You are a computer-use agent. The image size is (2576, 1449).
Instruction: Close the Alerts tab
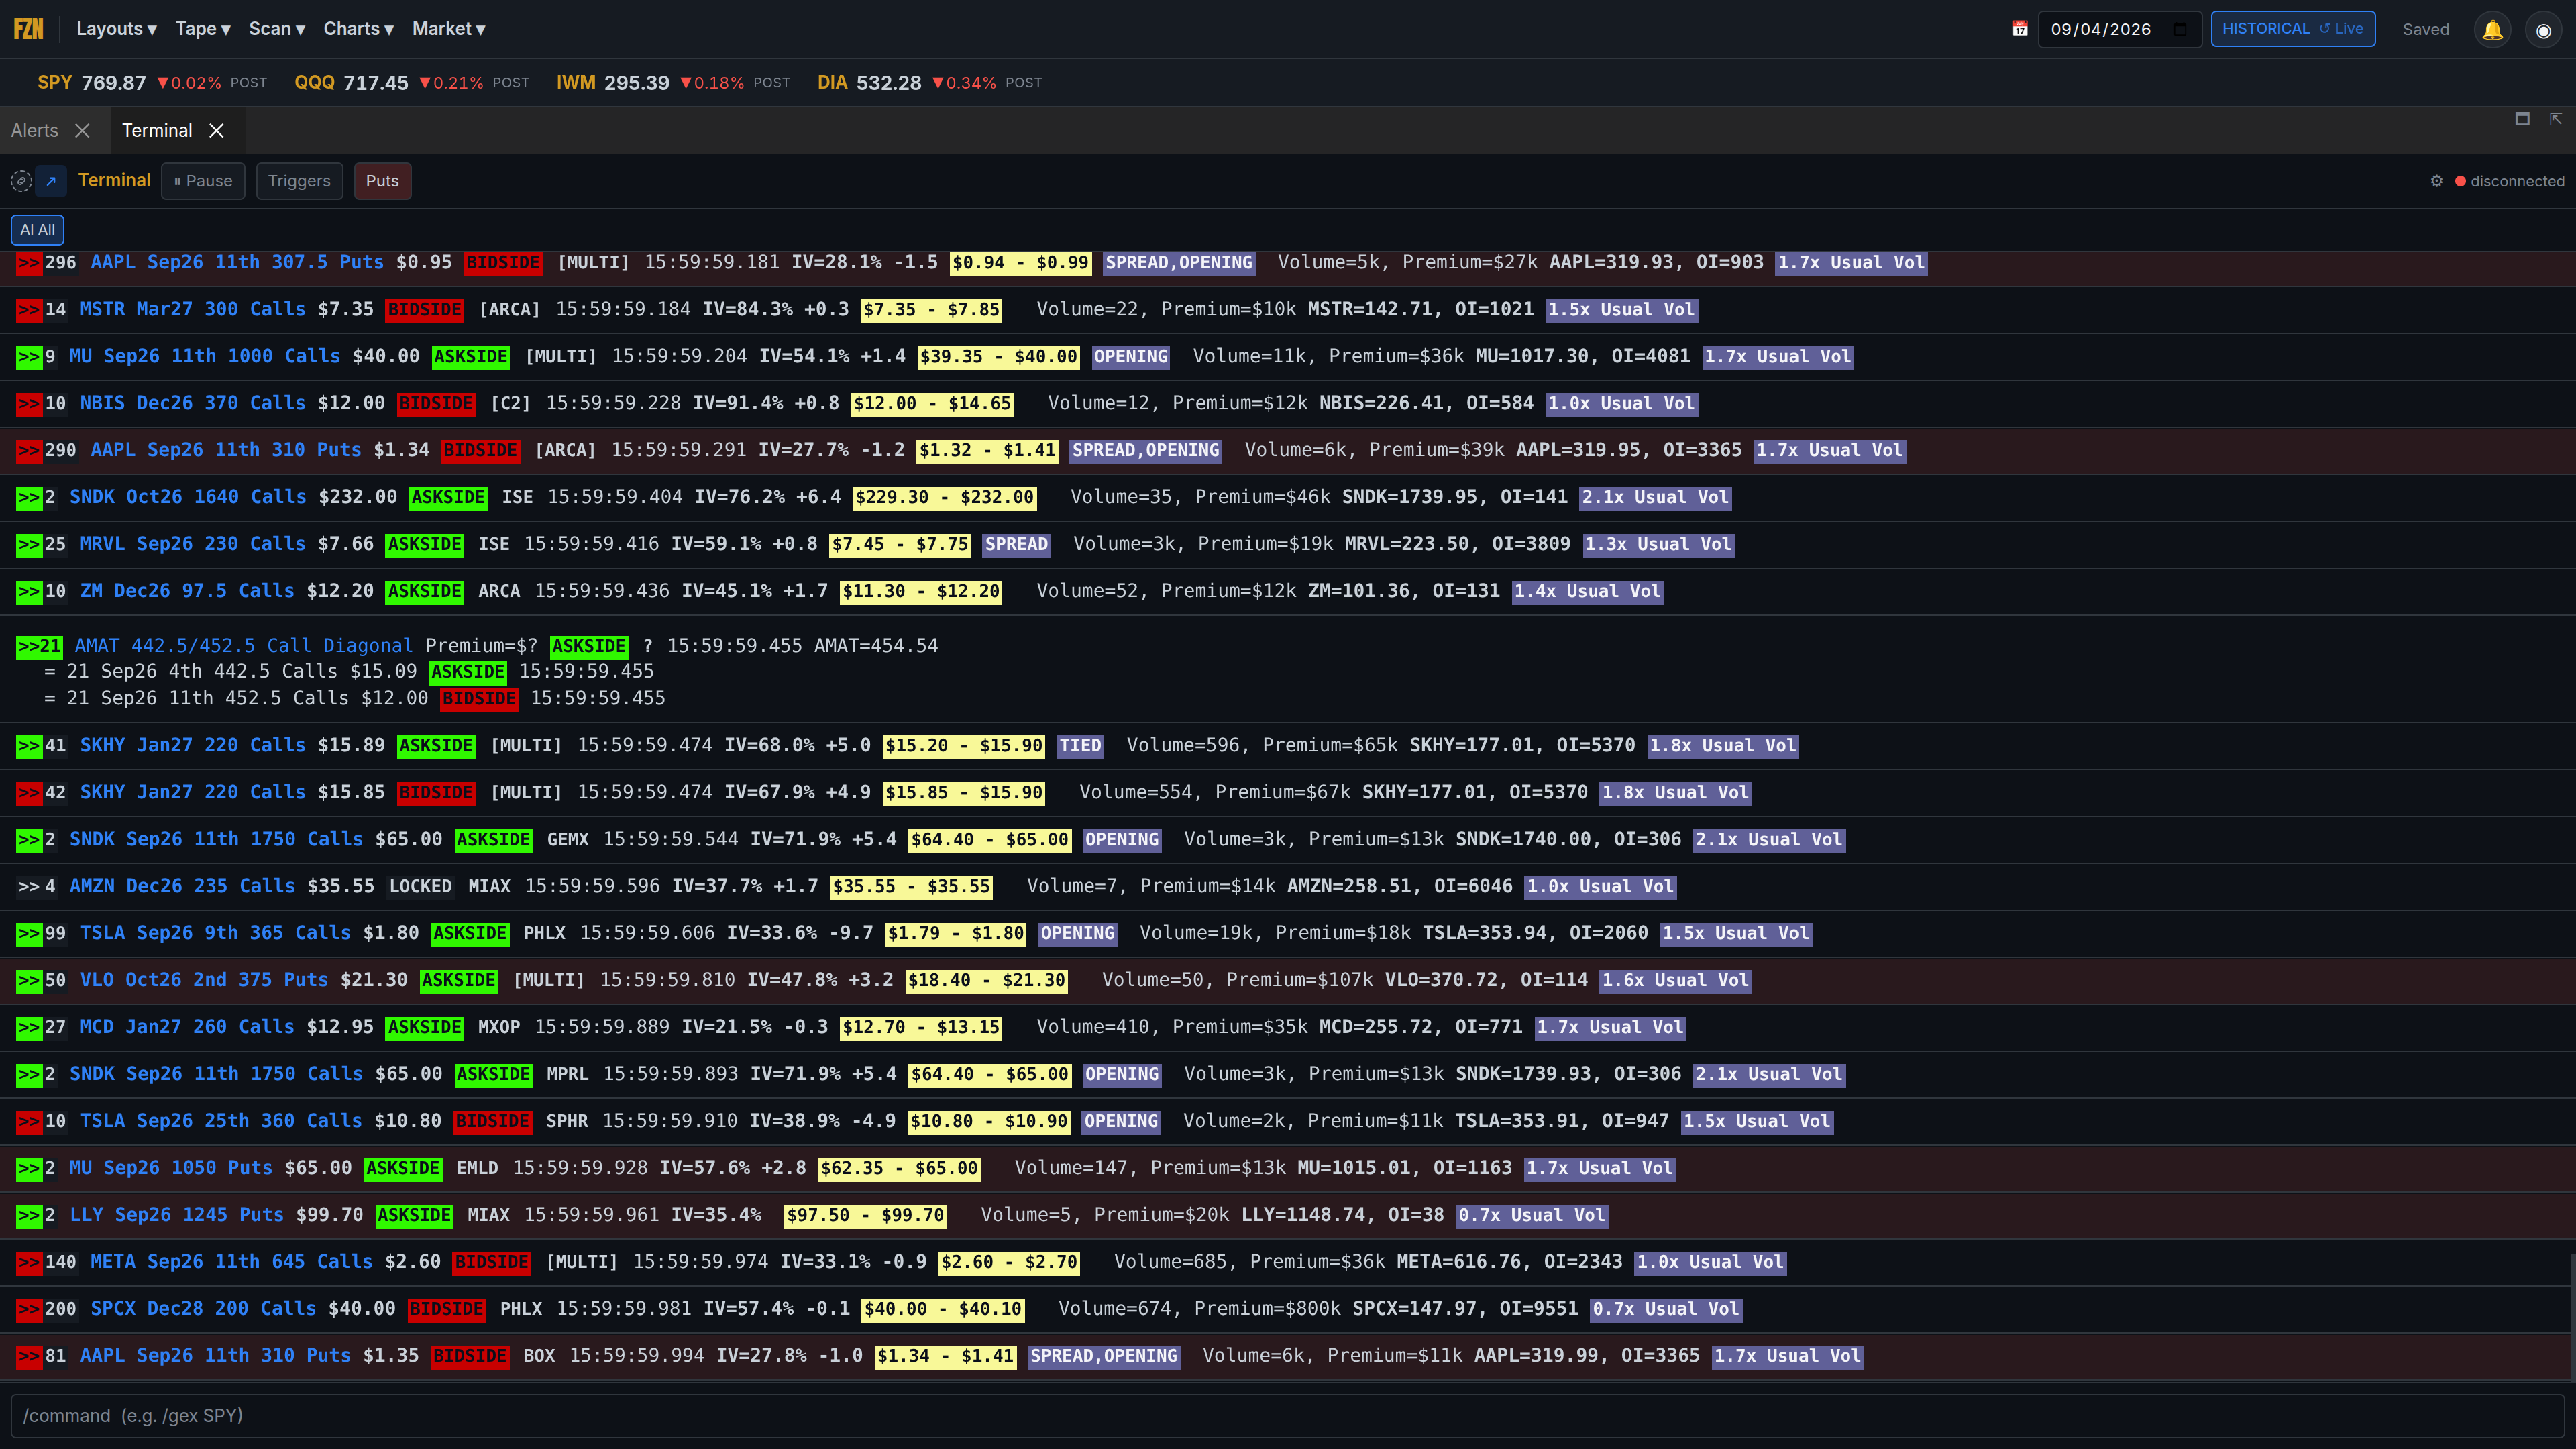coord(83,131)
